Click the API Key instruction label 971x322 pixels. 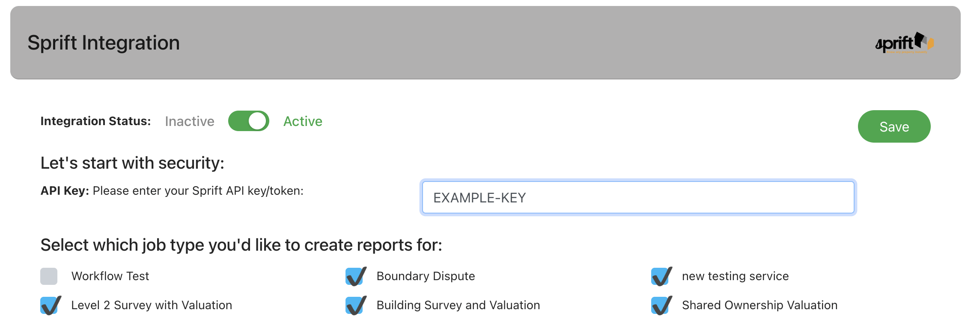(x=172, y=190)
